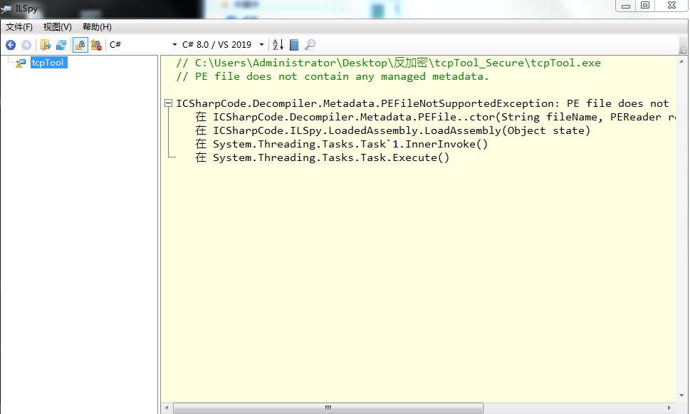Collapse the PEFileNotSupportedException stack trace

click(169, 103)
